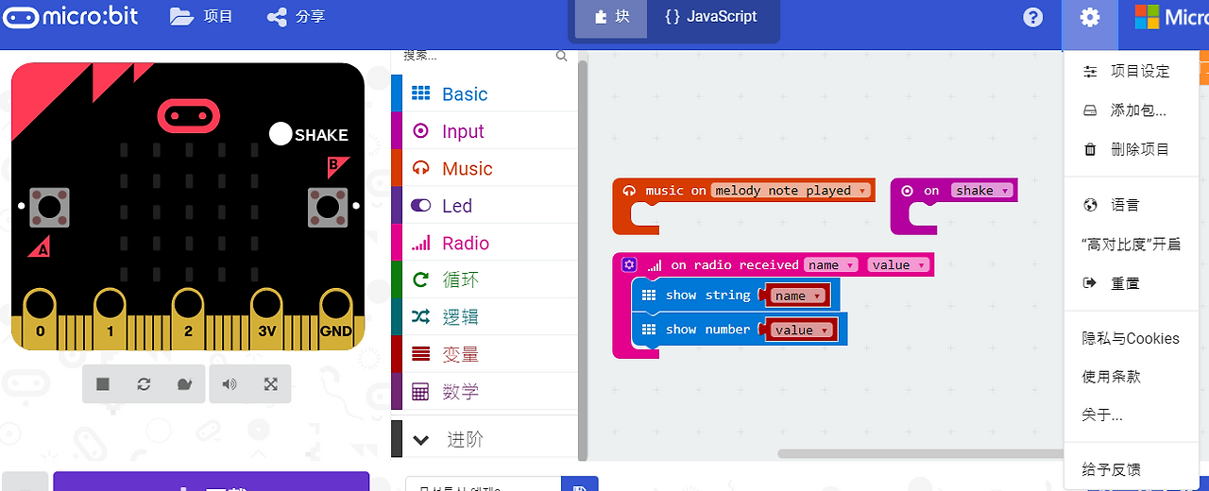1209x491 pixels.
Task: Open value dropdown in radio received header
Action: point(898,264)
